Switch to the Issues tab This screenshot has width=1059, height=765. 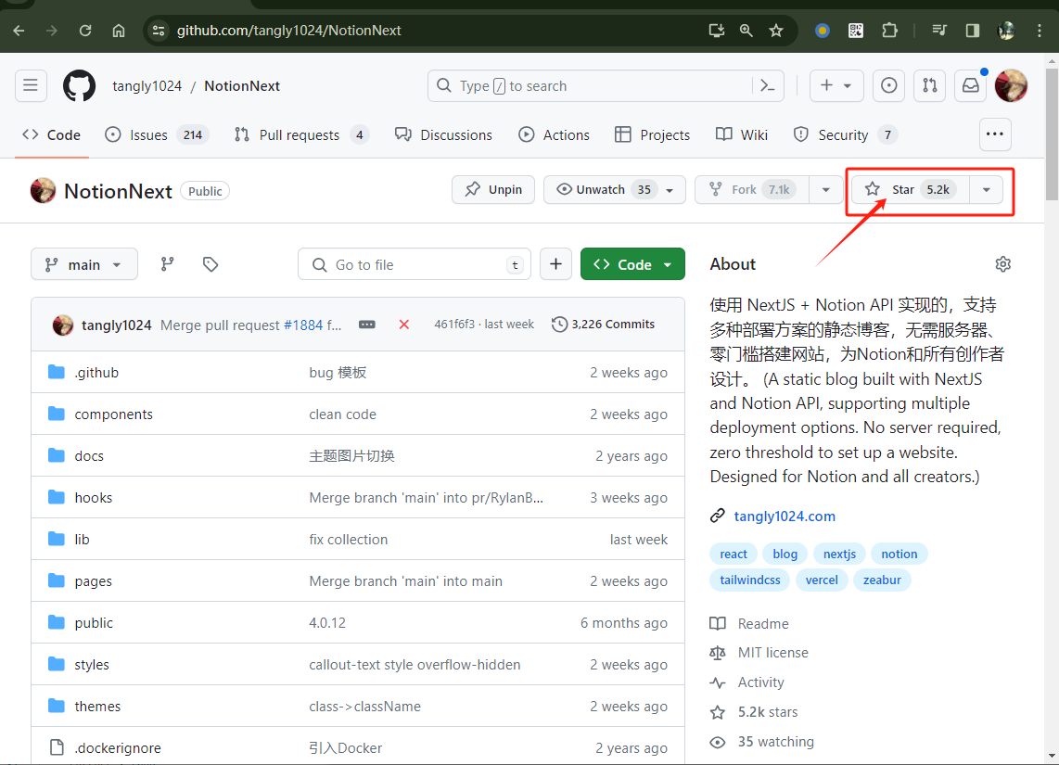point(157,135)
